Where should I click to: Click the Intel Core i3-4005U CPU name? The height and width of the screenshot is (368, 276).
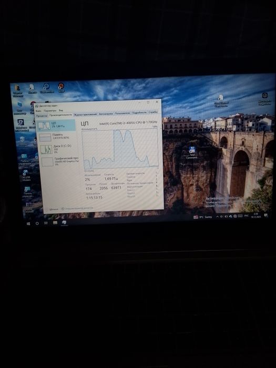[x=128, y=122]
